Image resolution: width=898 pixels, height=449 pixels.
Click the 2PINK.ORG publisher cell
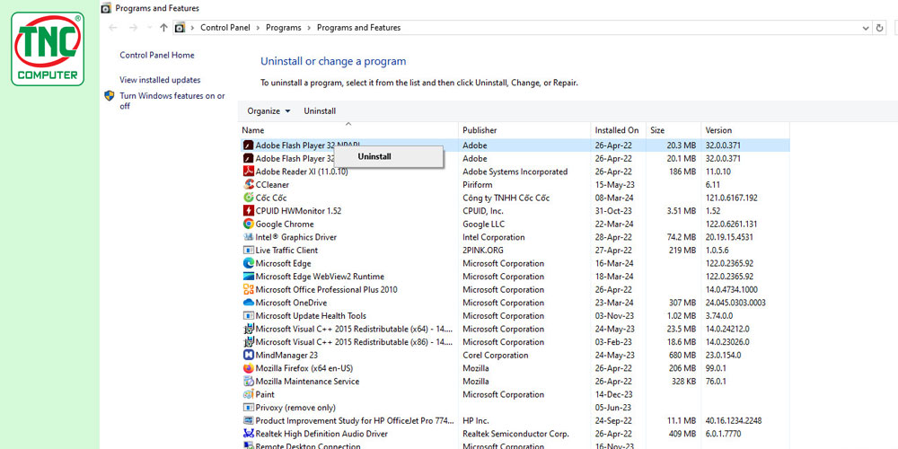[485, 251]
